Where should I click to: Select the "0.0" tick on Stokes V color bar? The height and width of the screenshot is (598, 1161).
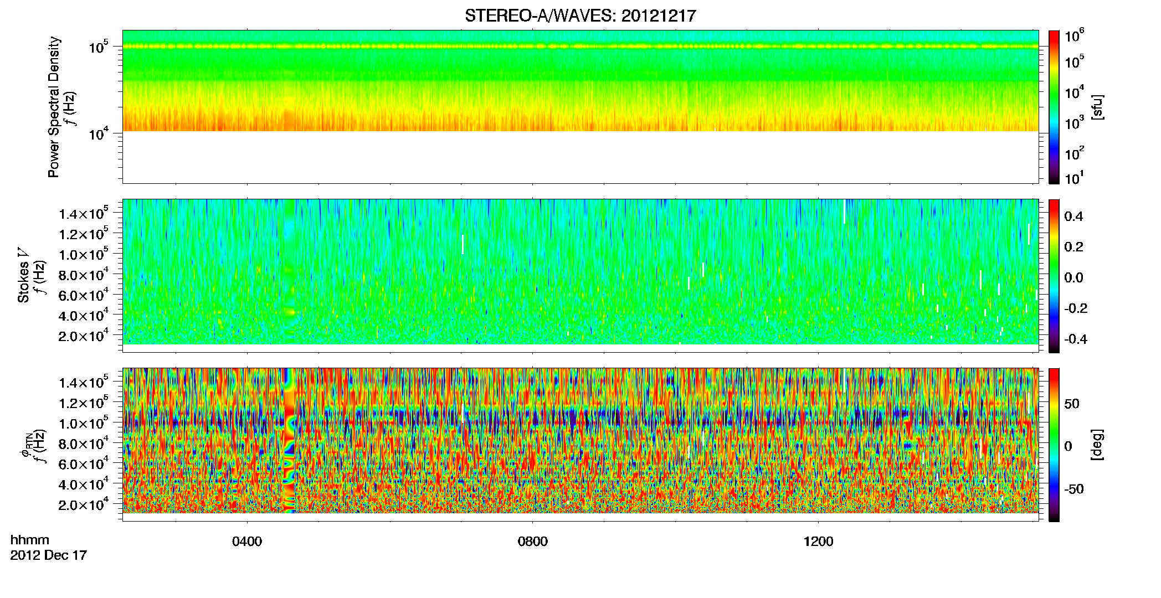pyautogui.click(x=1073, y=277)
